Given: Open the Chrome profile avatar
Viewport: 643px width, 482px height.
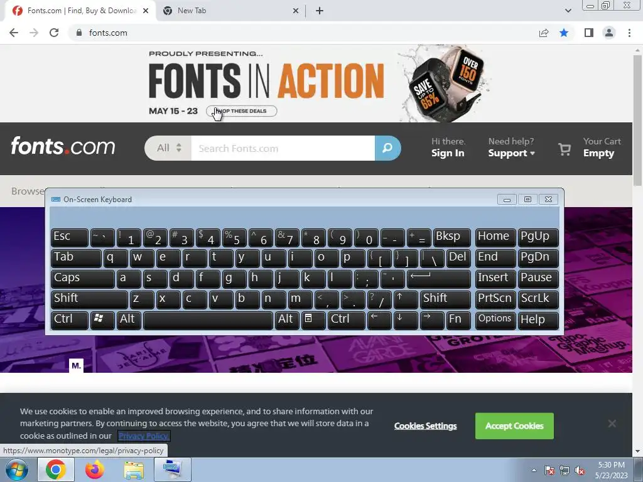Looking at the screenshot, I should (609, 33).
